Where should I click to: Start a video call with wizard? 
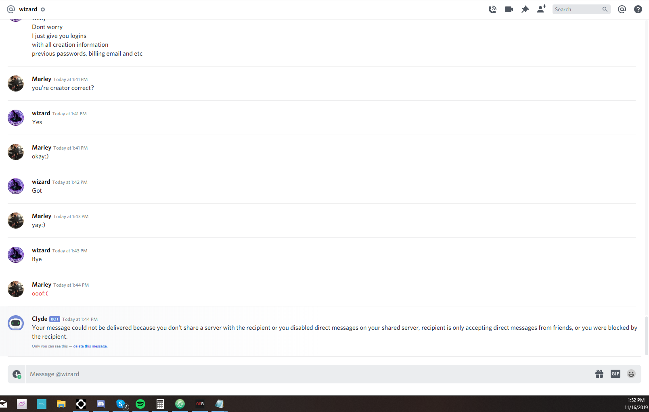(x=509, y=9)
